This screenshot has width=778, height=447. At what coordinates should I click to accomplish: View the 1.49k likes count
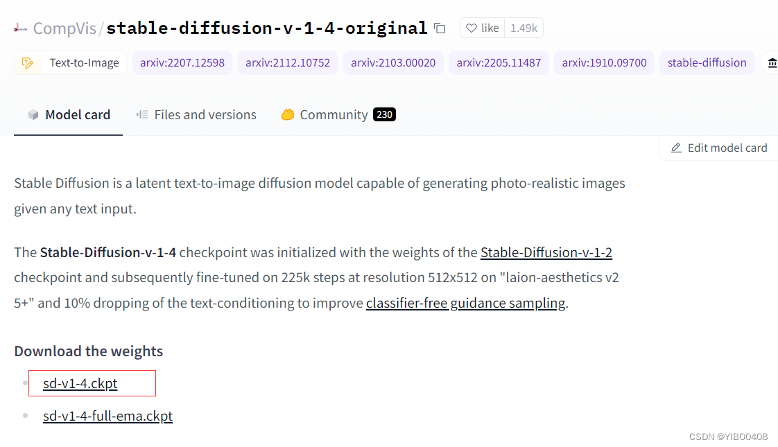coord(524,28)
